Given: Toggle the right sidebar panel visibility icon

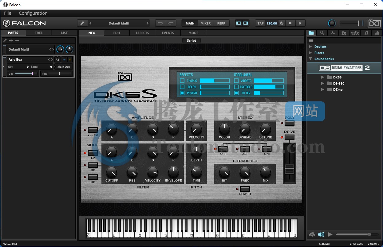Looking at the screenshot, I should pyautogui.click(x=246, y=23).
